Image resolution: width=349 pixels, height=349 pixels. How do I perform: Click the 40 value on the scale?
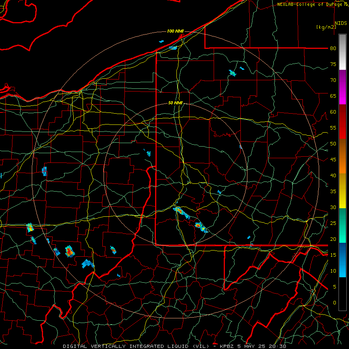tap(333, 175)
